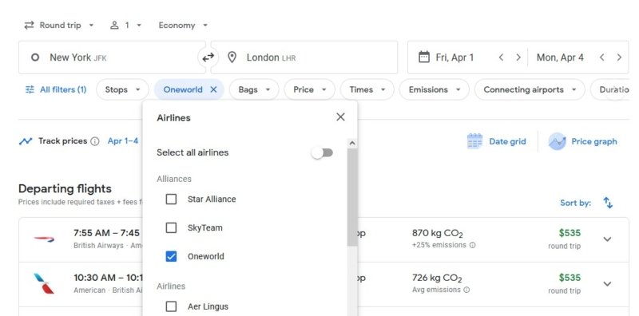Open the Economy class dropdown
Screen dimensions: 639x316
pos(183,26)
